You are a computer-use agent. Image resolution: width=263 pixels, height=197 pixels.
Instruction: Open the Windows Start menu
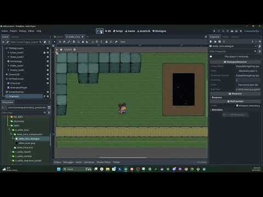pyautogui.click(x=59, y=169)
